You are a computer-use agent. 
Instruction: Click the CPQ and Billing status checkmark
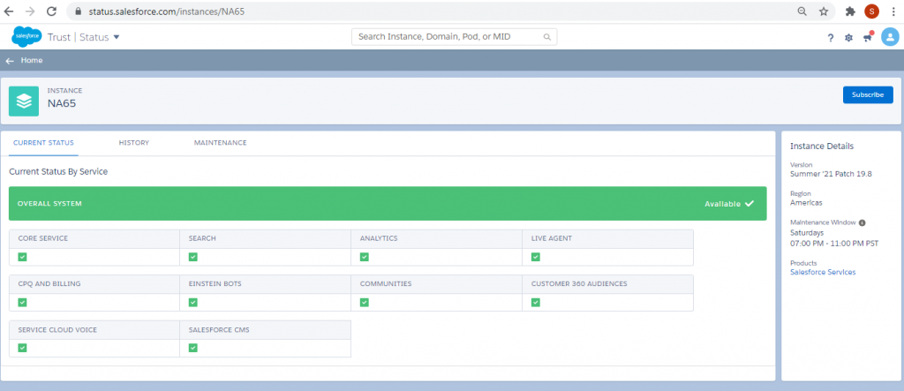22,302
